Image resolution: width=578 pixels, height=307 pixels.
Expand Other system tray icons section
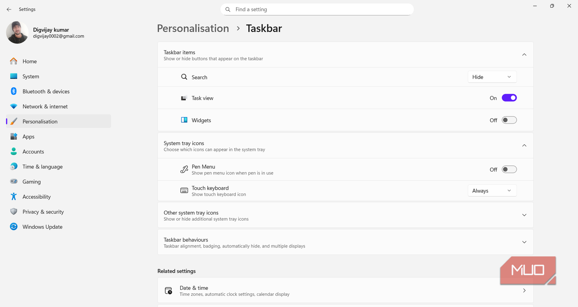pyautogui.click(x=524, y=215)
